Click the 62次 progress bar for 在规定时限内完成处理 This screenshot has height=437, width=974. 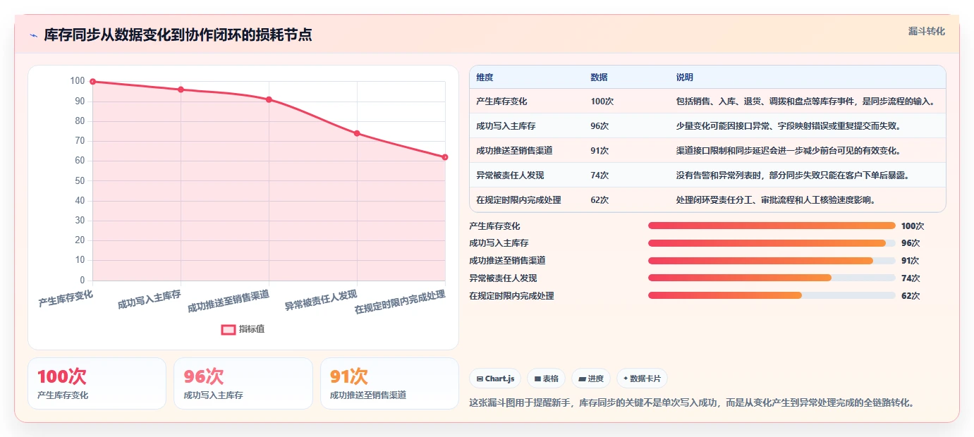tap(772, 295)
